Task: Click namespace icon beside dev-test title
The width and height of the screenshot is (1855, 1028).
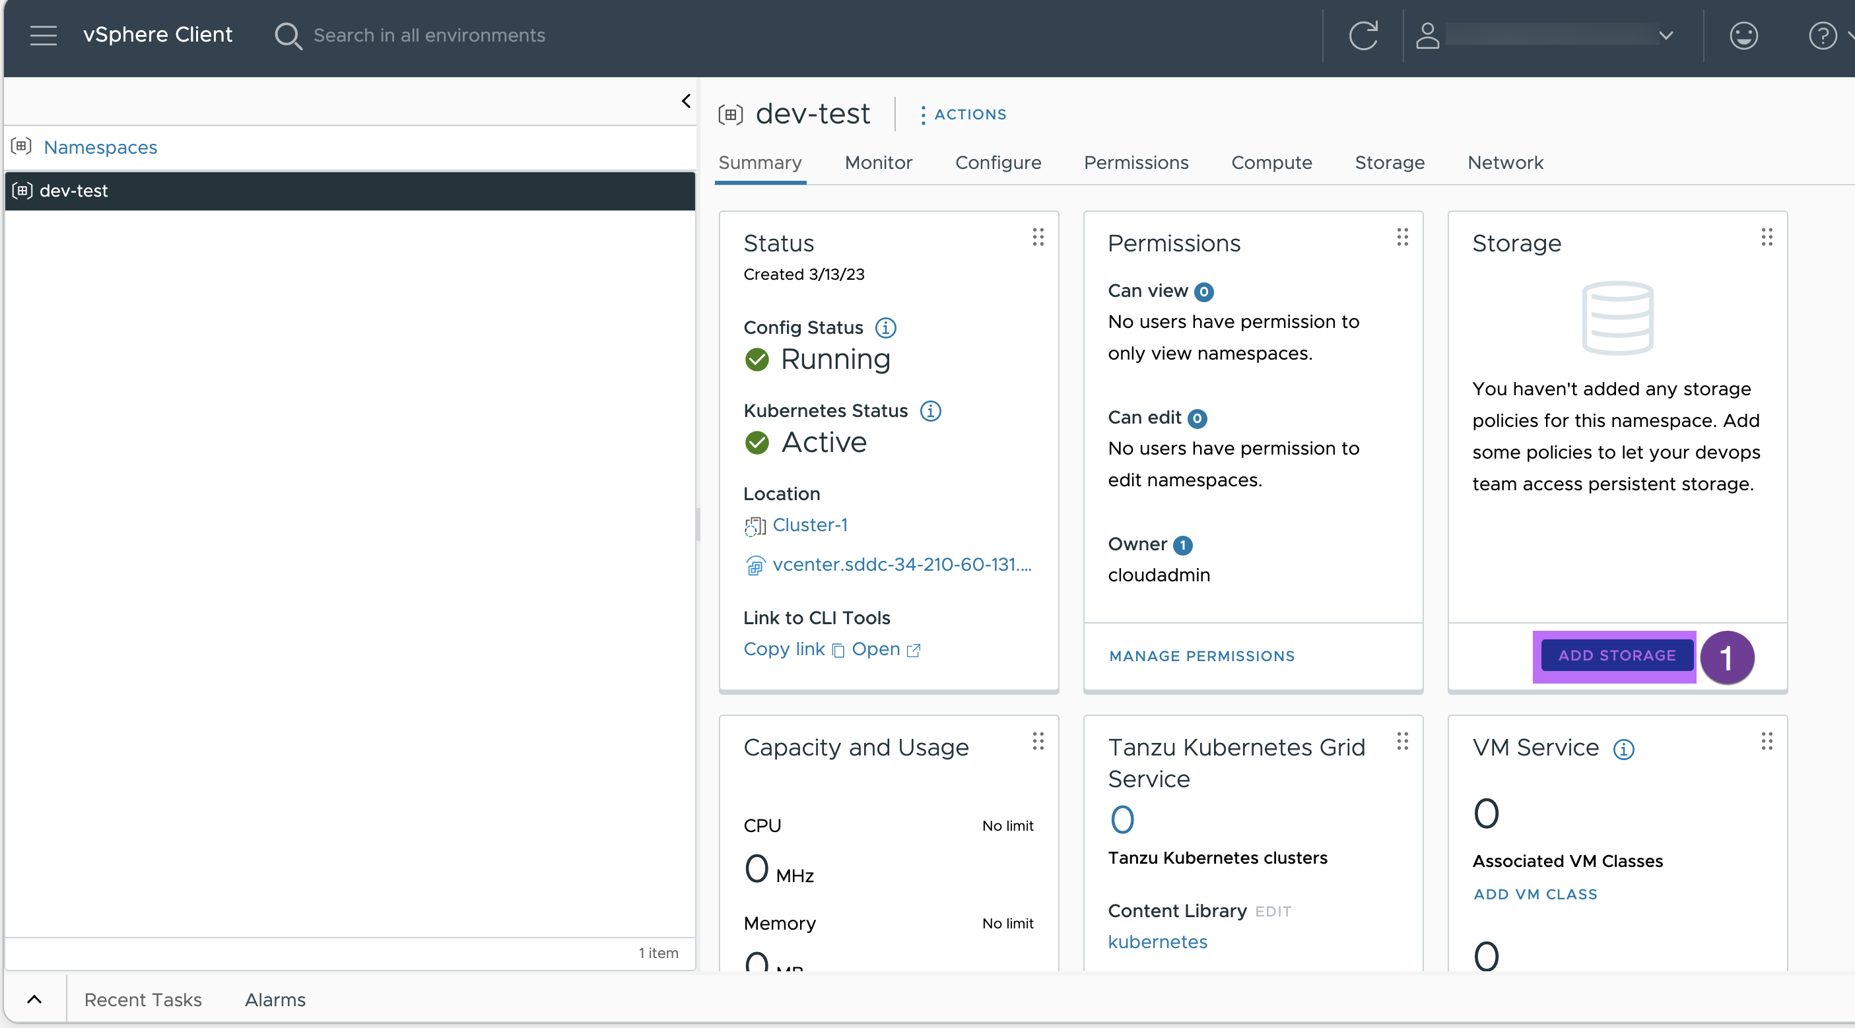Action: click(730, 114)
